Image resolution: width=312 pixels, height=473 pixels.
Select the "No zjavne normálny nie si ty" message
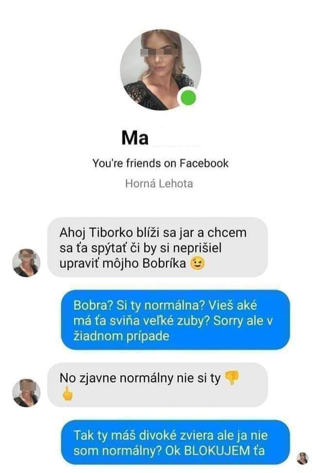157,385
